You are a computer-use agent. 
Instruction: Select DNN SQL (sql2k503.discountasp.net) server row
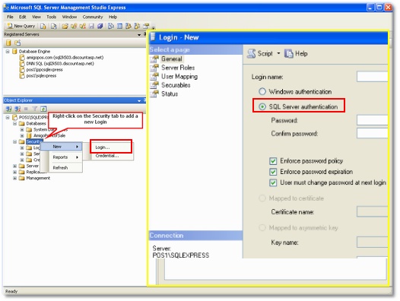(x=57, y=64)
